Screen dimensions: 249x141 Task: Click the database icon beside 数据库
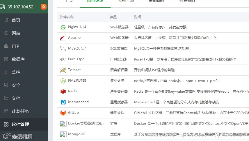click(6, 59)
